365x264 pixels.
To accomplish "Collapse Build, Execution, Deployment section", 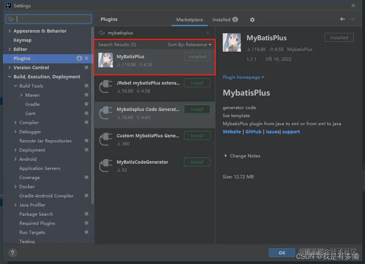I will point(10,77).
